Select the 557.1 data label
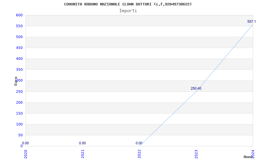 [x=252, y=21]
